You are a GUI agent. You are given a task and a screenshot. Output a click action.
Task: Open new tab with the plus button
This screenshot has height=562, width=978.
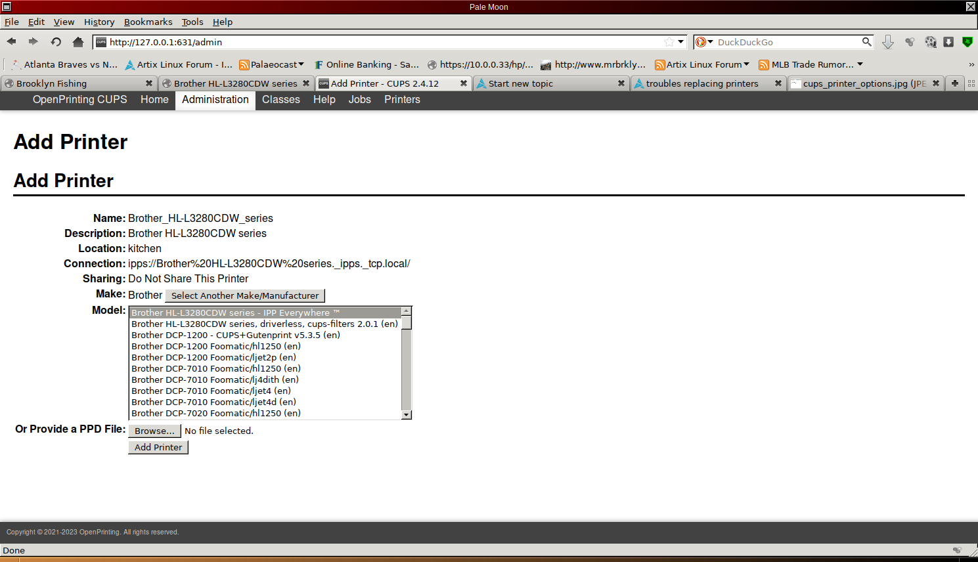click(954, 83)
